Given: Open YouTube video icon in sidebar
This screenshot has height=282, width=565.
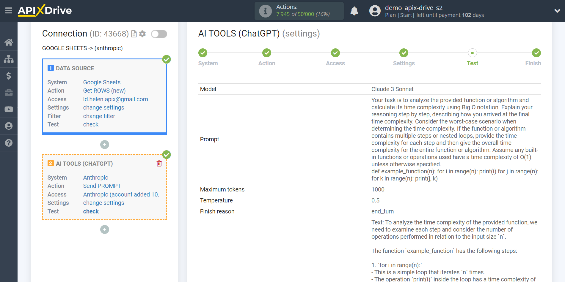Looking at the screenshot, I should pyautogui.click(x=9, y=109).
